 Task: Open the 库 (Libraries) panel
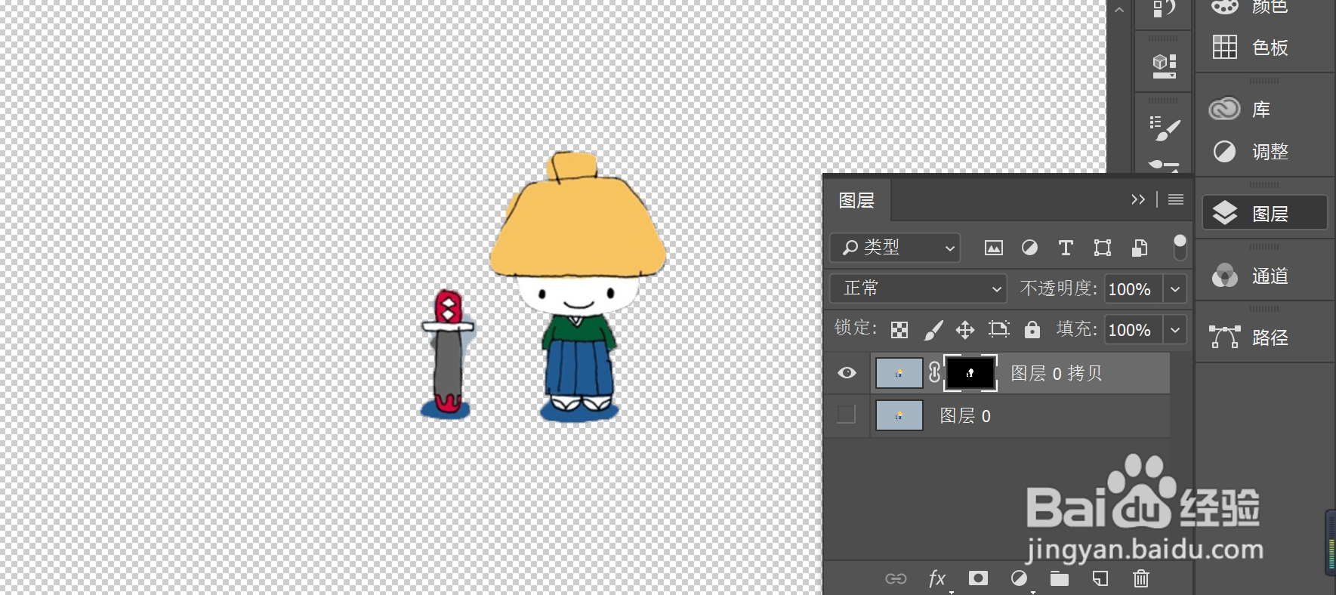click(1242, 109)
